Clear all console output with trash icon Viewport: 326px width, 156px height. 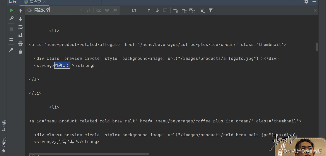click(x=20, y=51)
